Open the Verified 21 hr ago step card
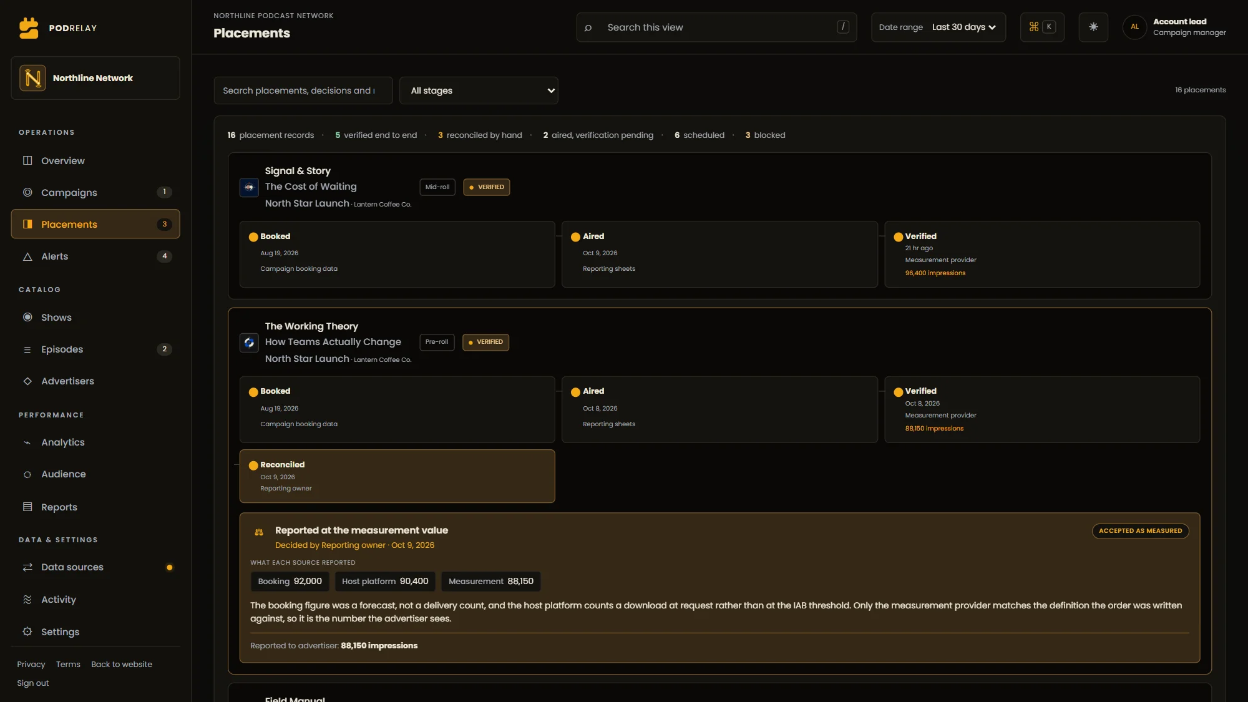The height and width of the screenshot is (702, 1248). tap(1042, 254)
